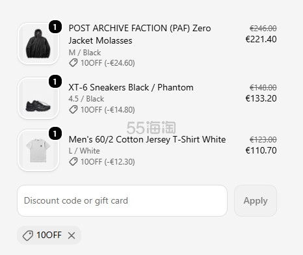Click the discount tag icon under the T-shirt
The width and height of the screenshot is (303, 255).
point(73,162)
